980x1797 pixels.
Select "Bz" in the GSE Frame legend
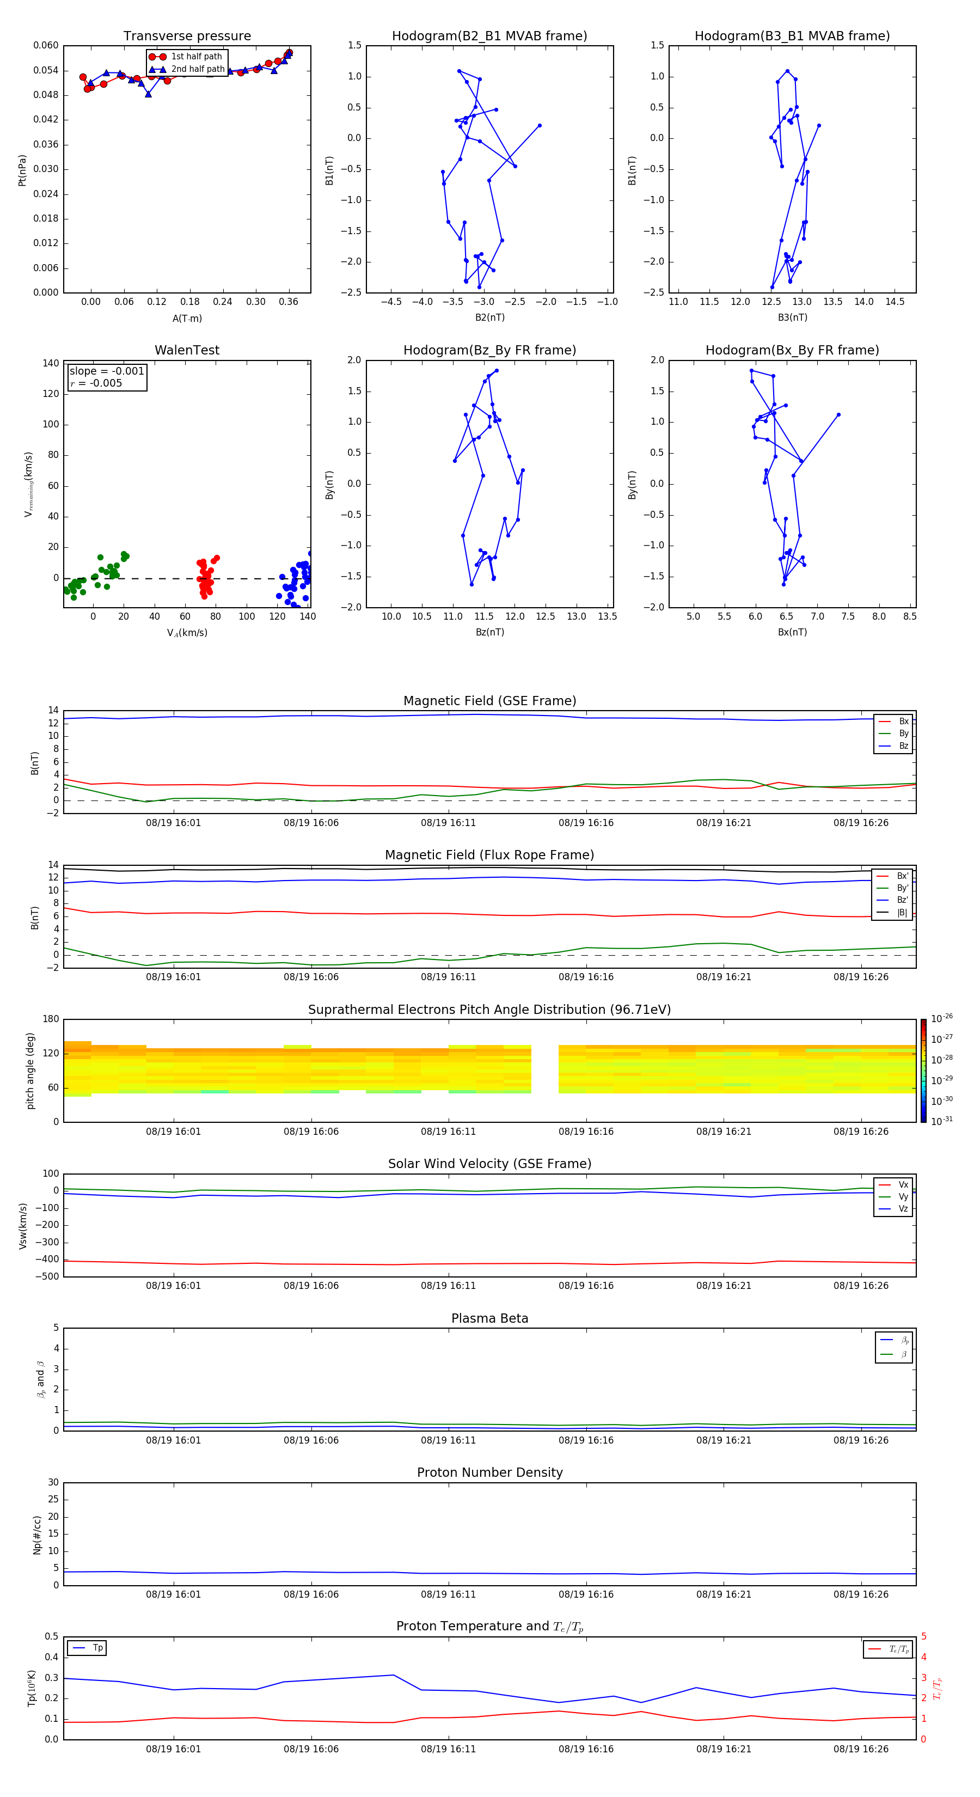coord(893,745)
